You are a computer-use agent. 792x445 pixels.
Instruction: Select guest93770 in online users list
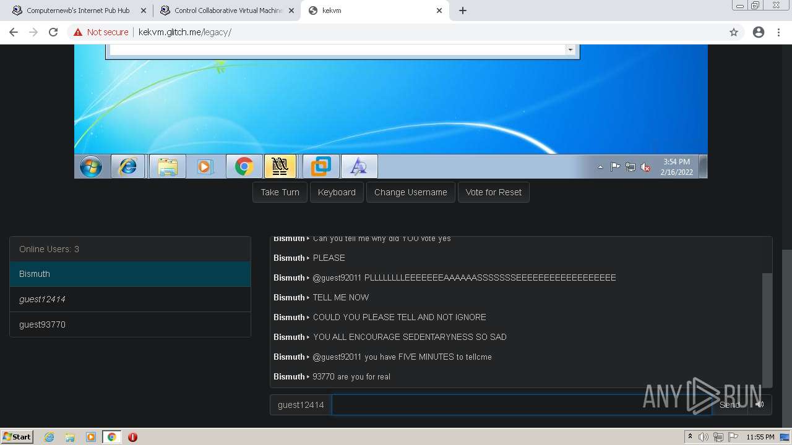click(x=130, y=324)
